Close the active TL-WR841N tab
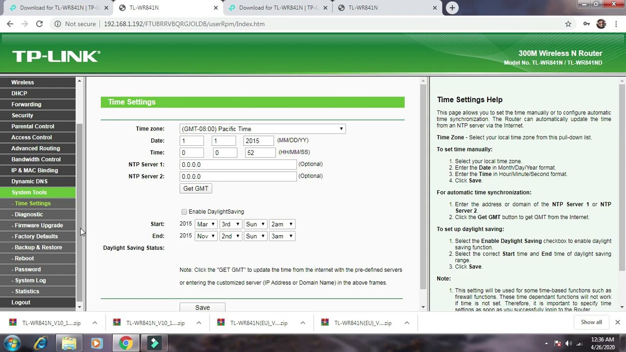This screenshot has width=626, height=352. point(216,8)
